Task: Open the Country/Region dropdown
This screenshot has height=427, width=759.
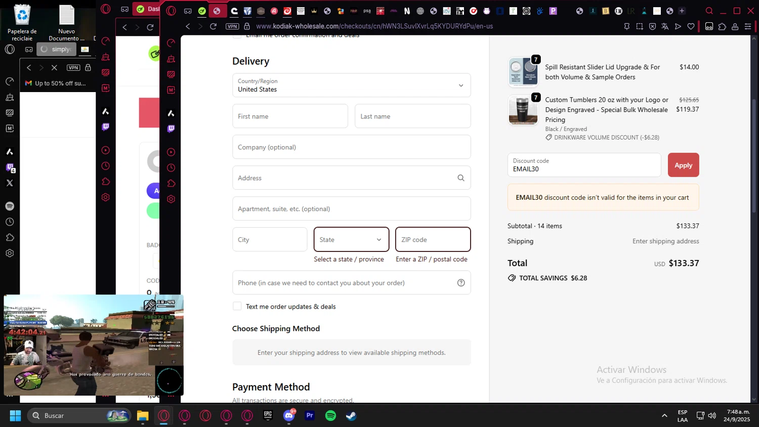Action: (352, 86)
